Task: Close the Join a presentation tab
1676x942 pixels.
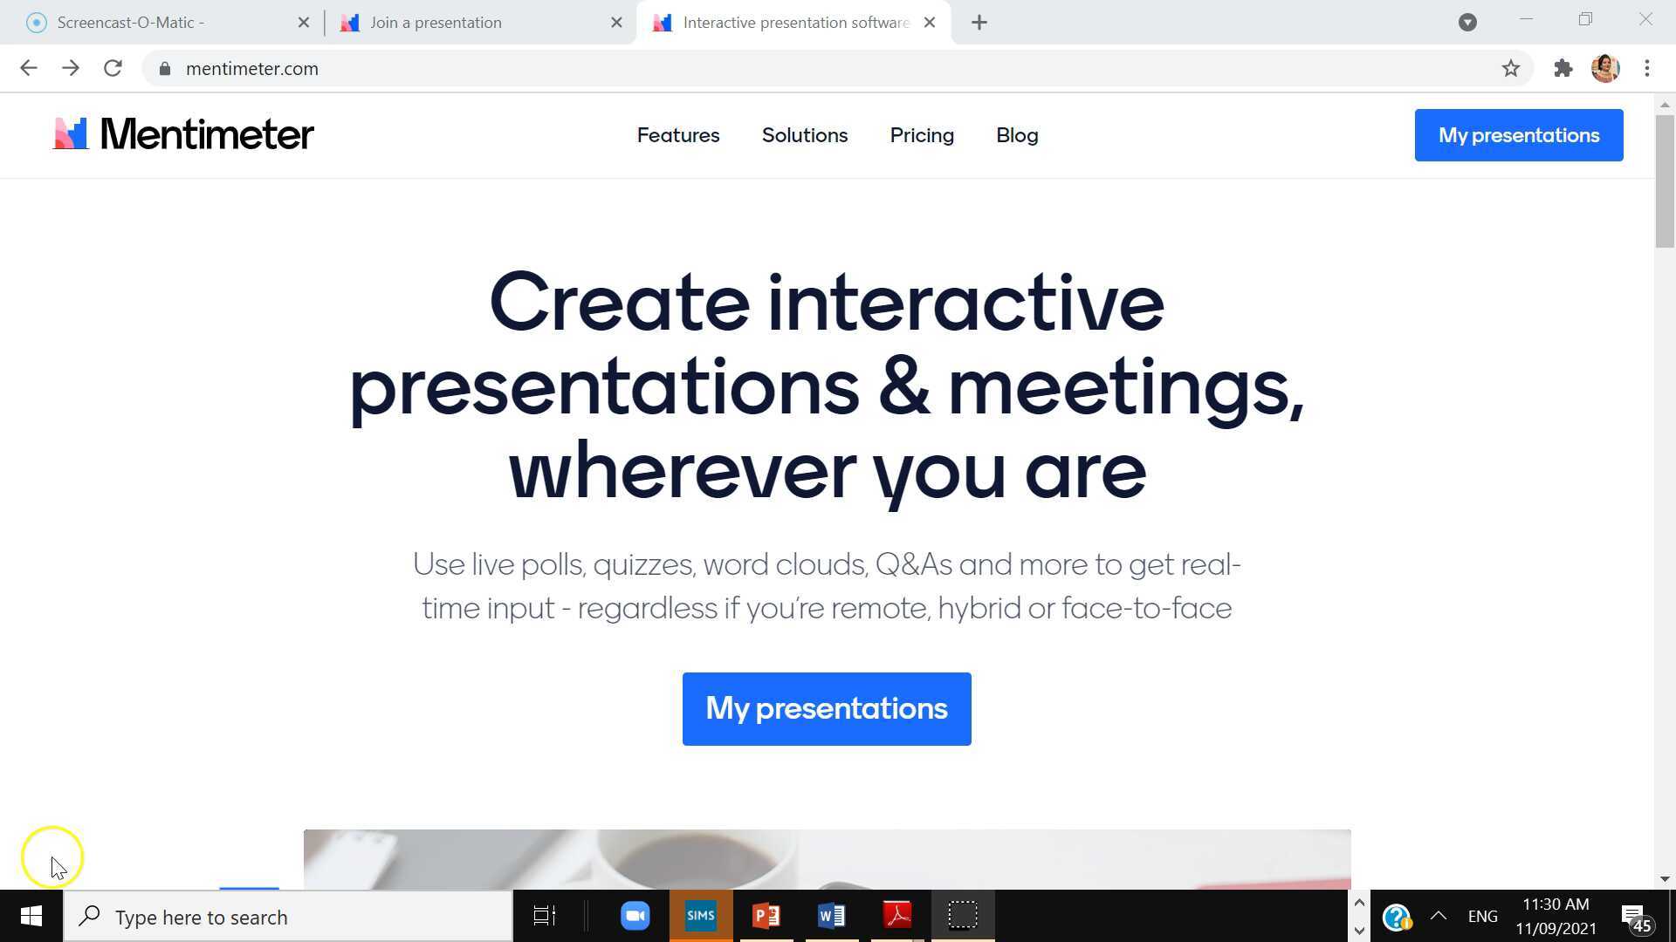Action: pyautogui.click(x=616, y=23)
